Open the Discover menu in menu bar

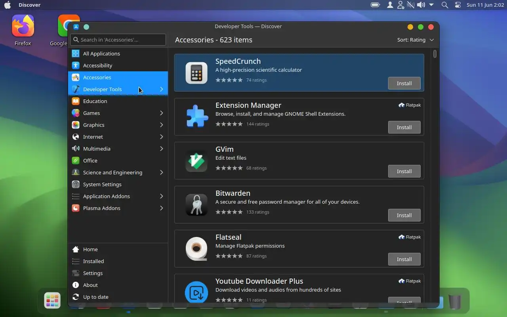pos(29,5)
